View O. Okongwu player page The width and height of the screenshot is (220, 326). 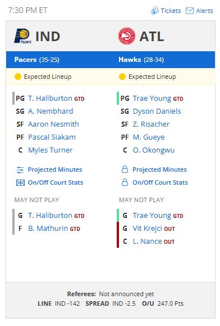154,150
